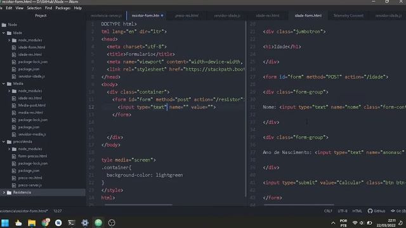Open the Packages menu

(63, 8)
